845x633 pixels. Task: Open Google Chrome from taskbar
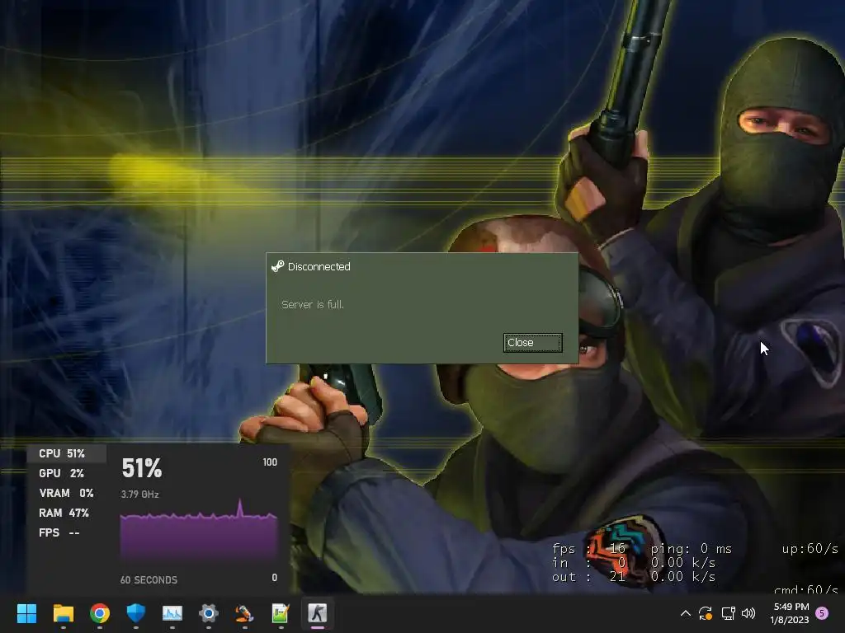tap(100, 613)
